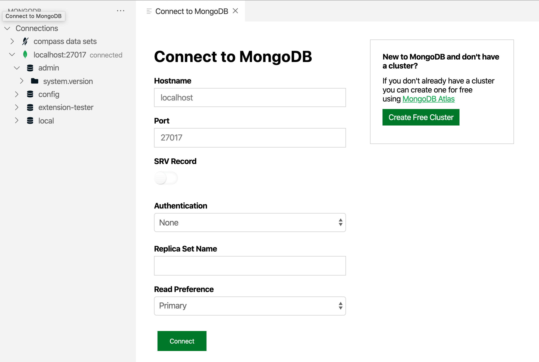This screenshot has height=362, width=539.
Task: Open the Authentication dropdown
Action: pos(250,222)
